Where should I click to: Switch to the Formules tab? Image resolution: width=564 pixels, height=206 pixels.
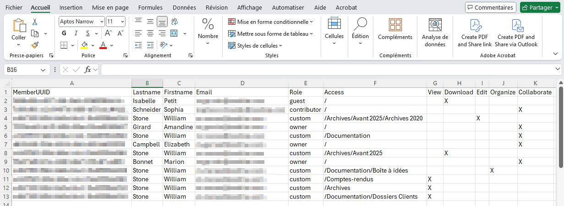150,8
